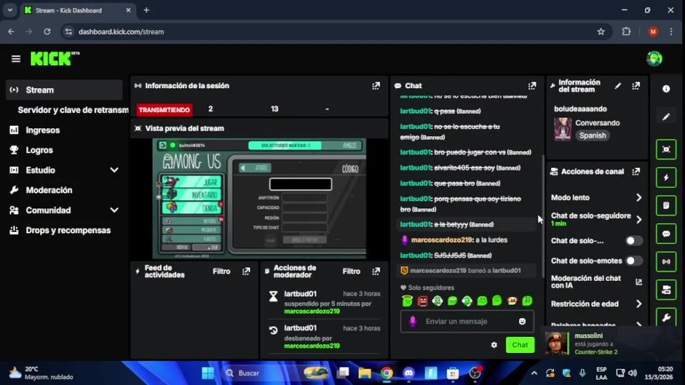Toggle the Chat de solo-... switch

(x=634, y=241)
